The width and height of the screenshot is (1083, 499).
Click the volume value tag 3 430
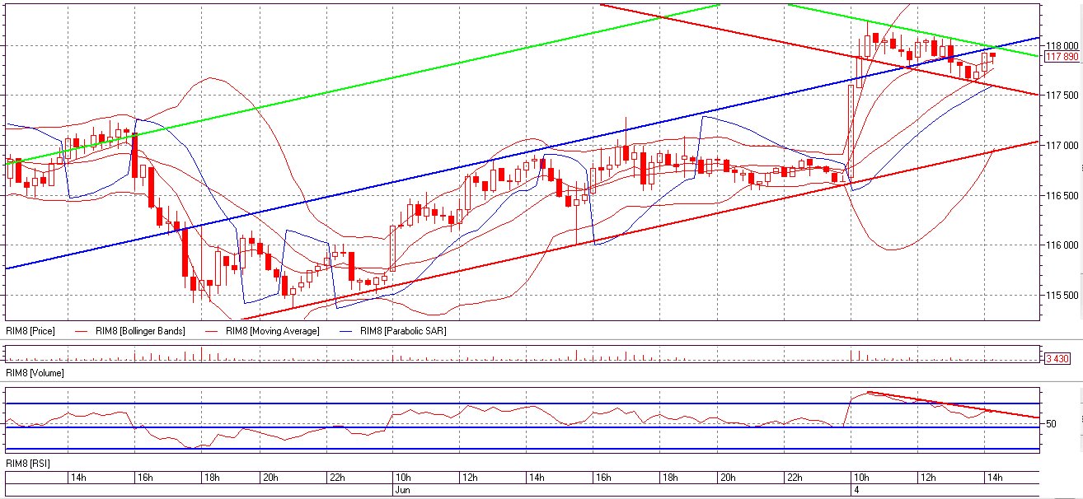coord(1058,358)
